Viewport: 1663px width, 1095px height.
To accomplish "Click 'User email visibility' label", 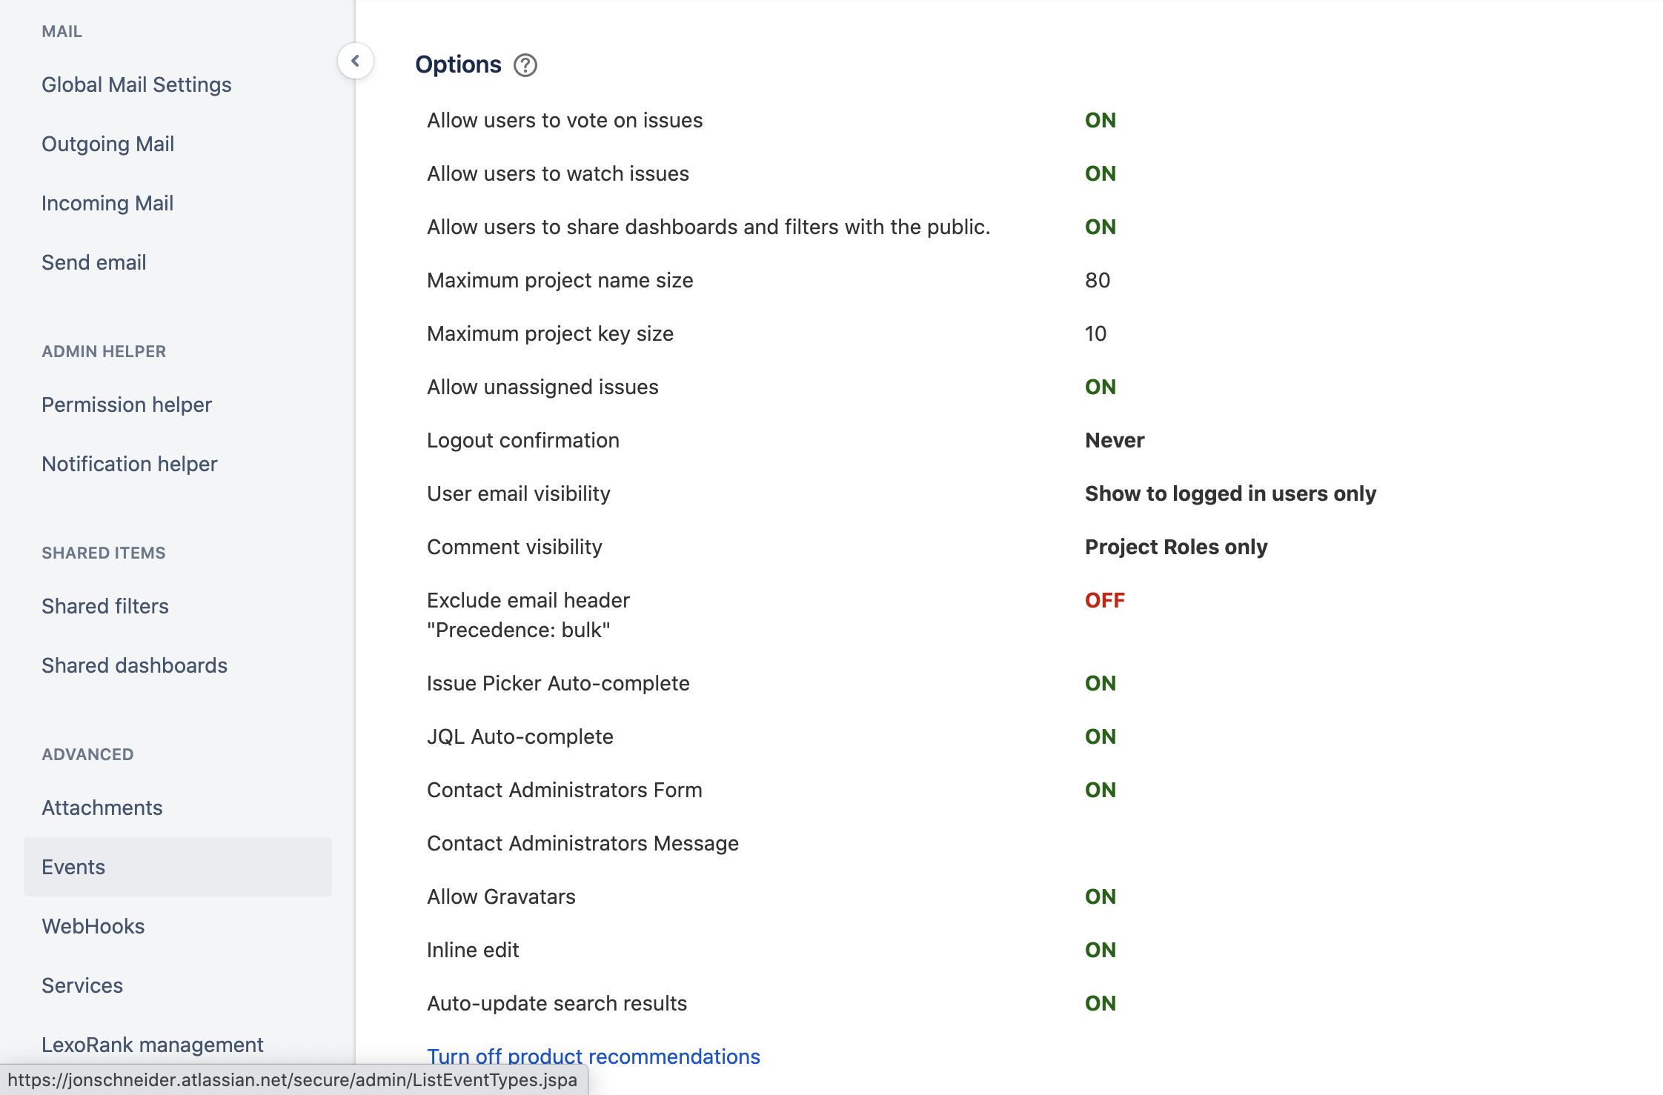I will pos(519,493).
